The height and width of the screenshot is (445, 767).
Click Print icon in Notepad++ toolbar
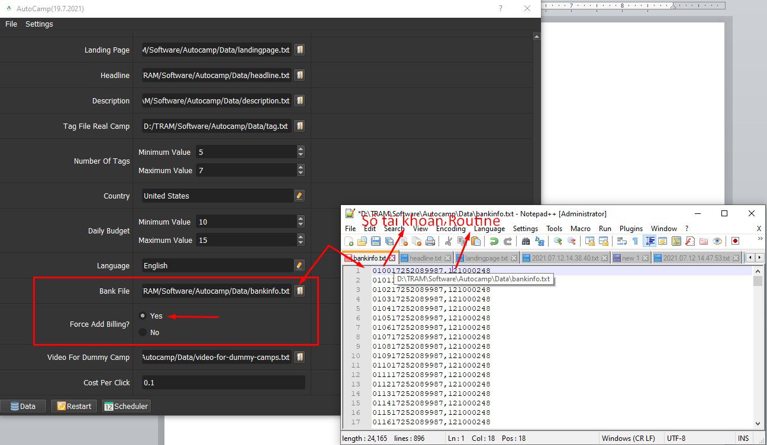[x=430, y=241]
